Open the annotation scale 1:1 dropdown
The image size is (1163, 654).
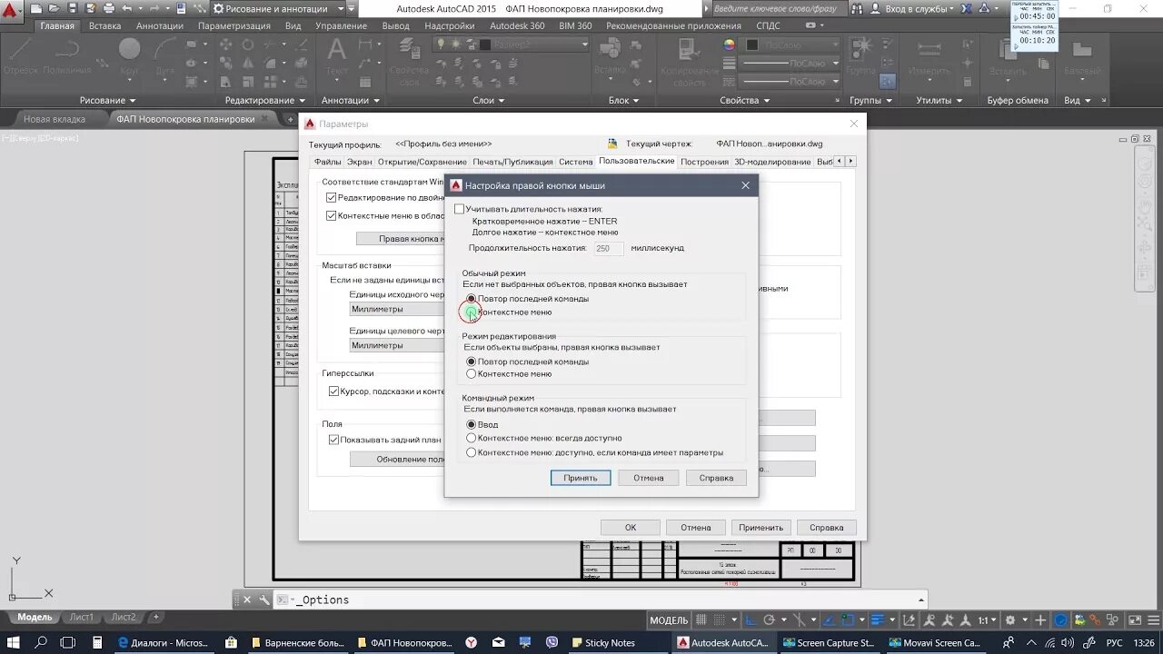(988, 620)
